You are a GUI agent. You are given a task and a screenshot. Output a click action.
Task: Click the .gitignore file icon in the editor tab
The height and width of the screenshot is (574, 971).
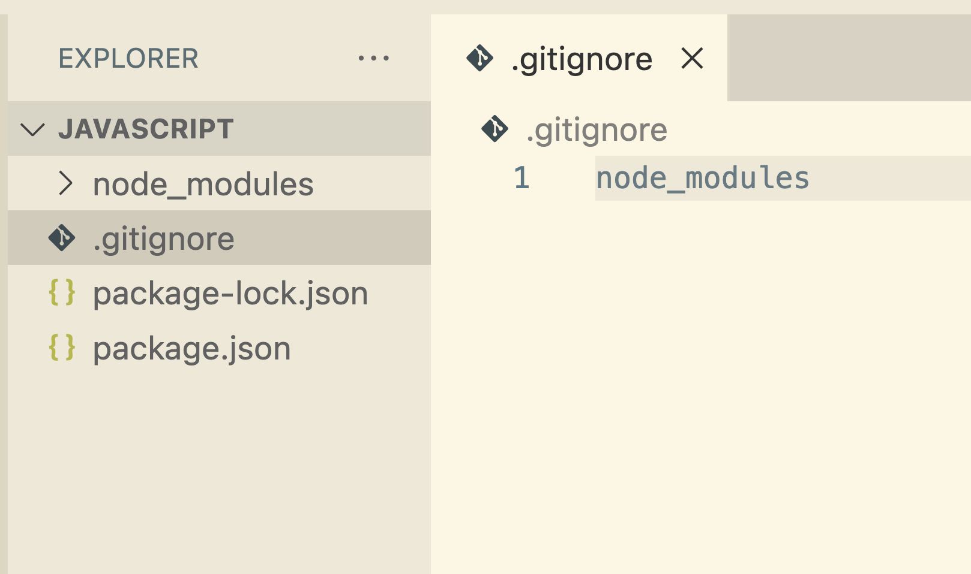click(479, 58)
